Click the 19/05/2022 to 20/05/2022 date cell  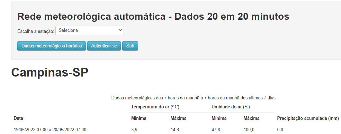(50, 130)
